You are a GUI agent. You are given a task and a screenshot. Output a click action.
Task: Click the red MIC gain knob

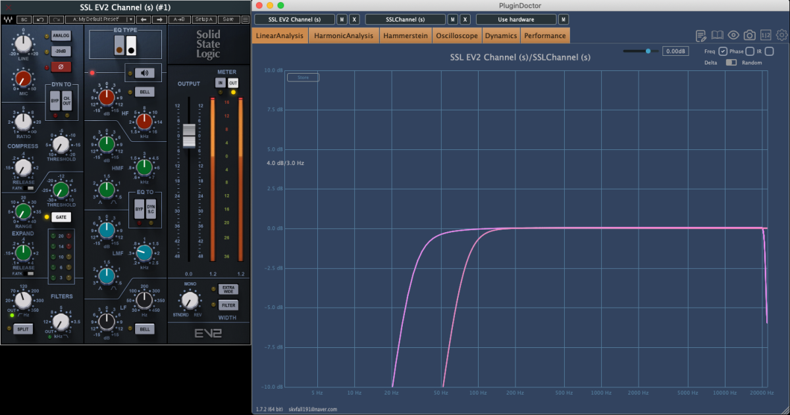24,80
